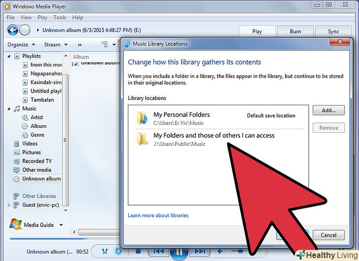Click My Personal Folders music folder icon
This screenshot has height=261, width=359.
click(142, 118)
